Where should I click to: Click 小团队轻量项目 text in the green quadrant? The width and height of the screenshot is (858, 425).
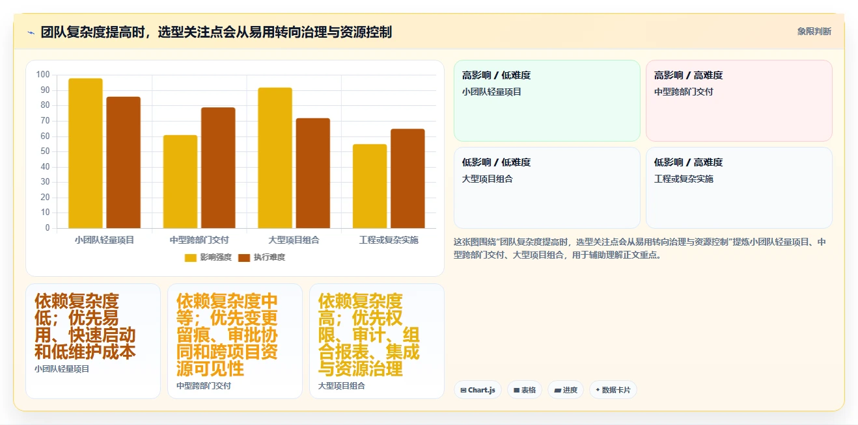click(491, 92)
